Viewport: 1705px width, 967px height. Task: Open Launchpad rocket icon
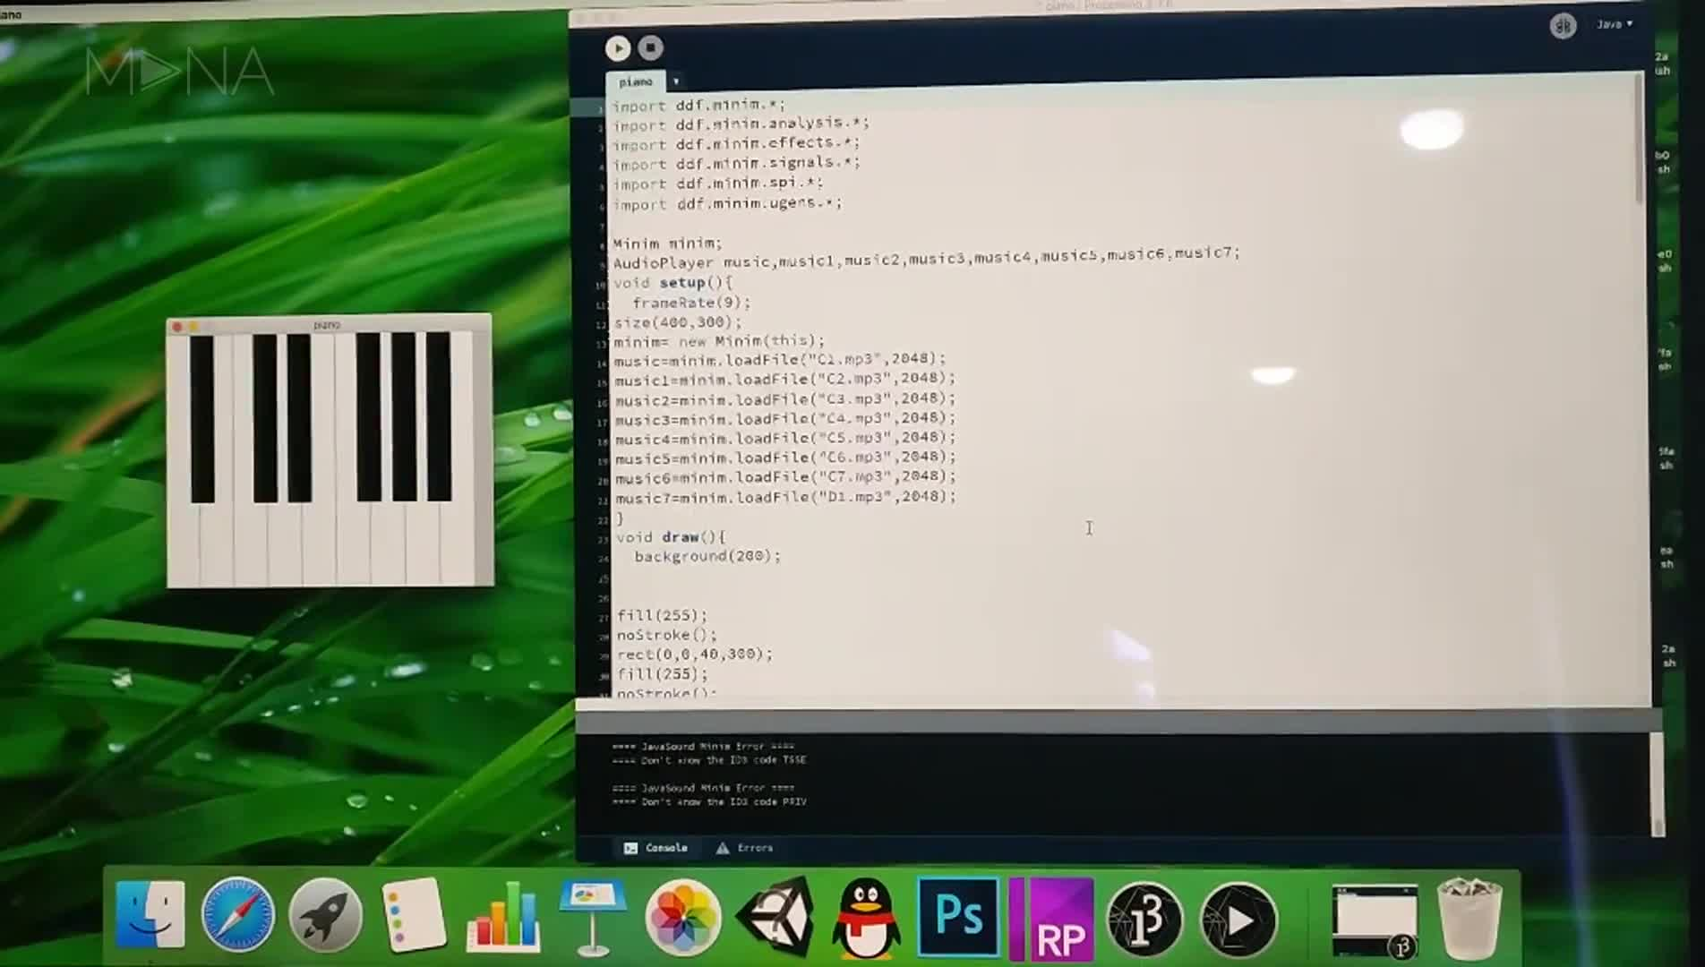325,915
